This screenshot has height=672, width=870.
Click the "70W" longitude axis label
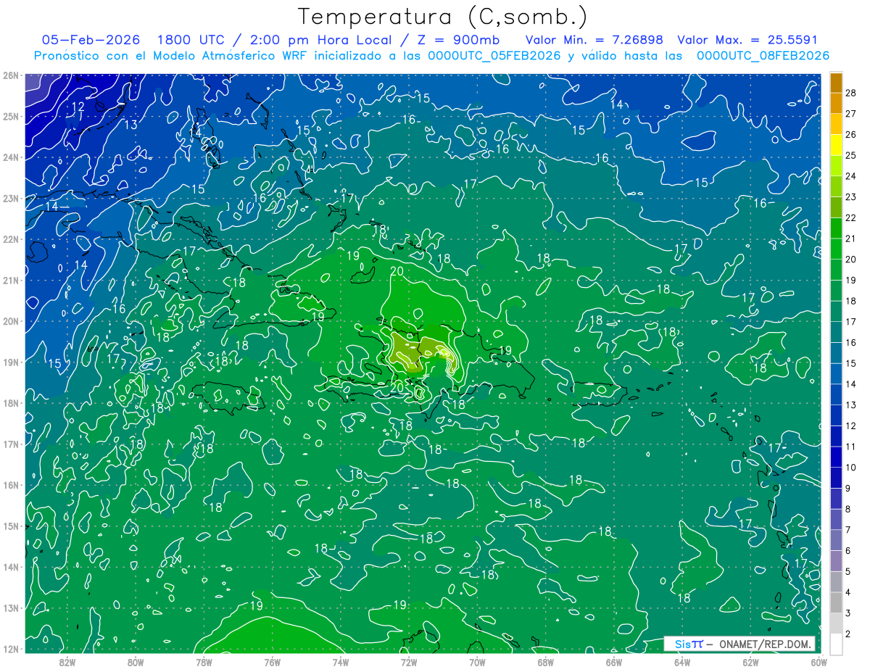tap(477, 662)
